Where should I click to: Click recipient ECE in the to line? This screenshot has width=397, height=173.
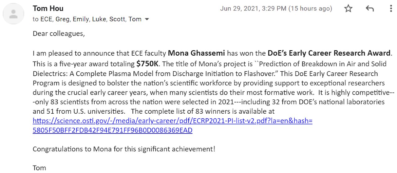point(47,19)
